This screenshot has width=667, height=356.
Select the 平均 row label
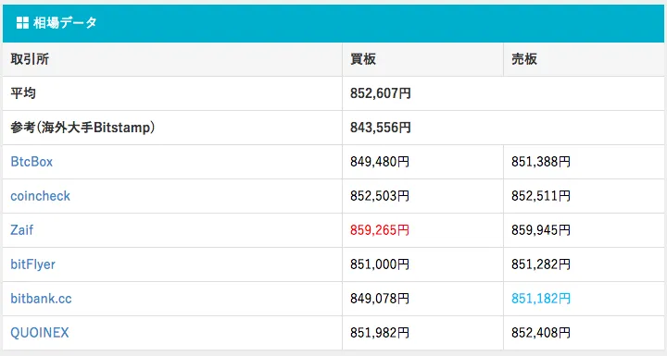pos(23,93)
